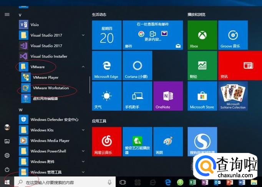Open Excel from the taskbar
The height and width of the screenshot is (187, 262).
[x=192, y=182]
